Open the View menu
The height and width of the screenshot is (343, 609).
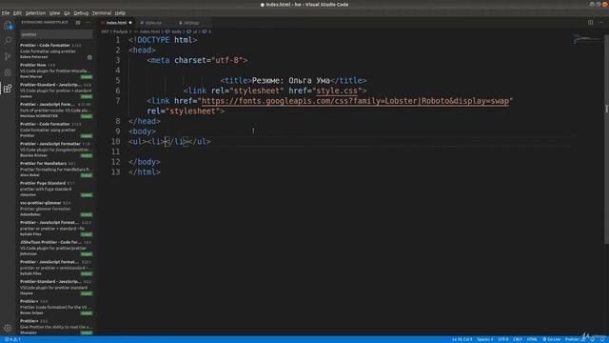(x=55, y=12)
